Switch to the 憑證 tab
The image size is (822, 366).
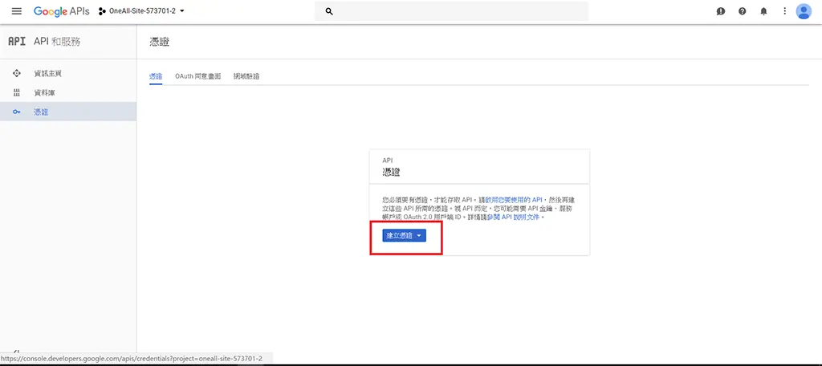[x=156, y=76]
